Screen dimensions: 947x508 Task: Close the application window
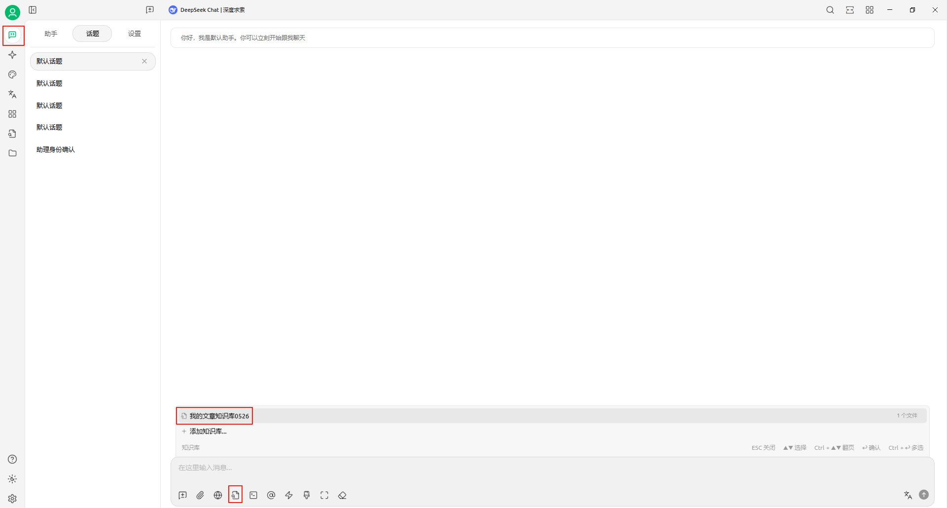click(935, 10)
